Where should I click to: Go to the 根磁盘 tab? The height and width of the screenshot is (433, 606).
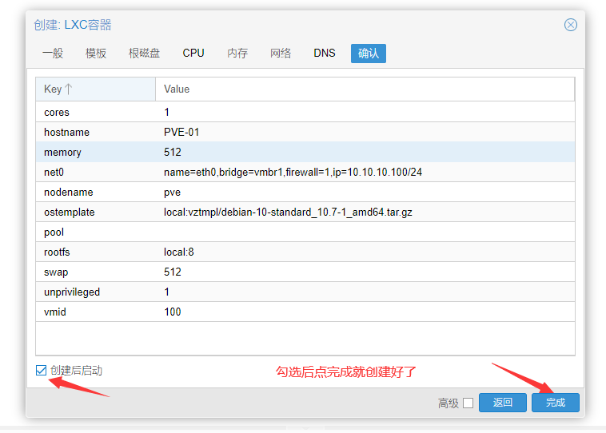[x=144, y=54]
